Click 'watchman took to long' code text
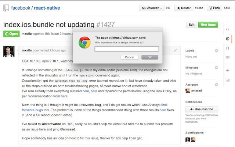 (x=71, y=81)
